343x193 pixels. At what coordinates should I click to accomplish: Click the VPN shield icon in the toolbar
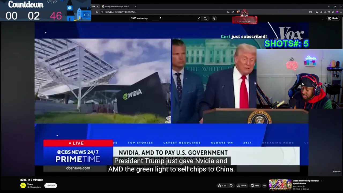click(x=333, y=12)
